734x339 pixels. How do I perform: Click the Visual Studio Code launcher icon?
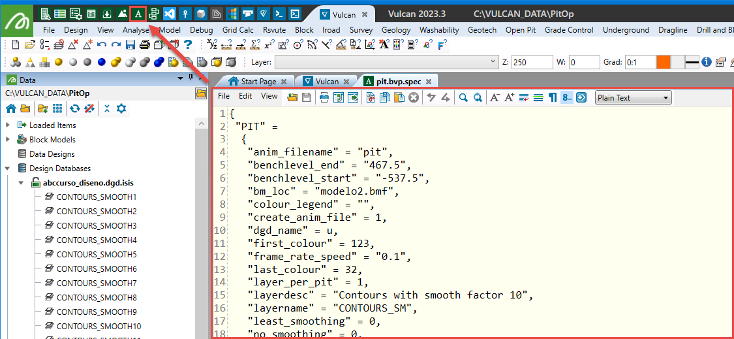pos(170,13)
